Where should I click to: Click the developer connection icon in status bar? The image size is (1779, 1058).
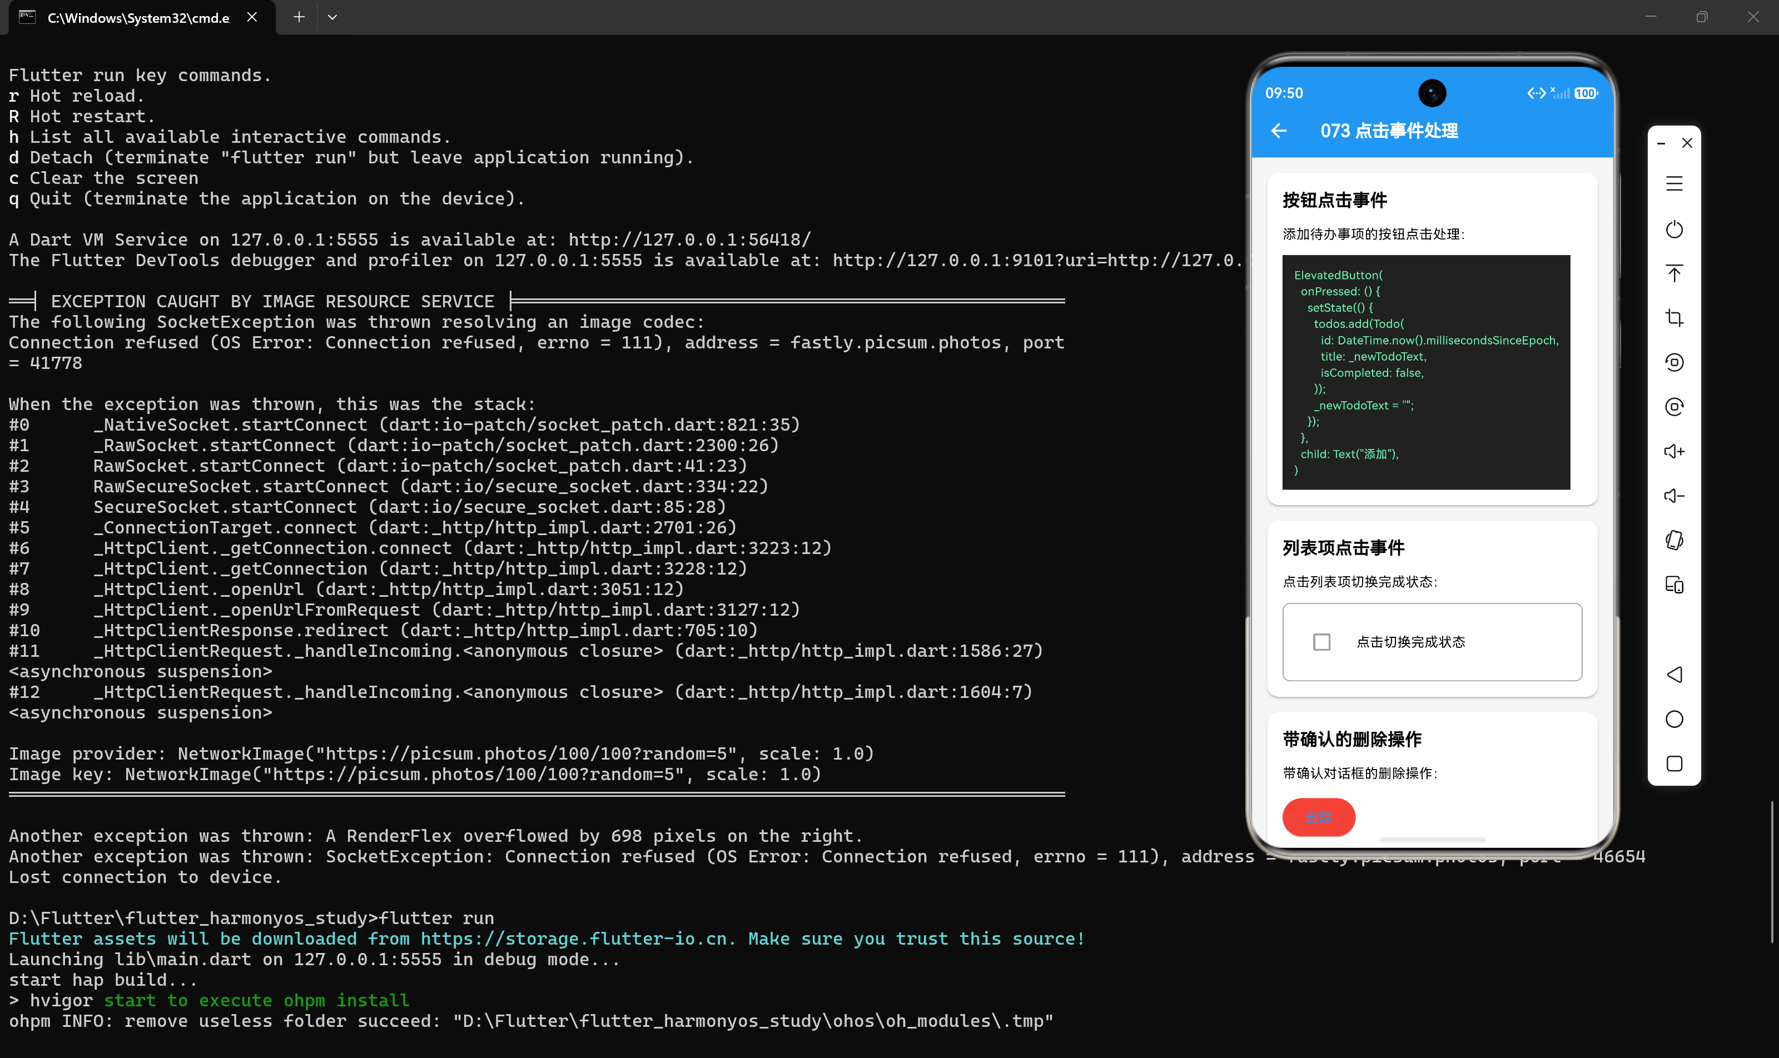[1535, 93]
